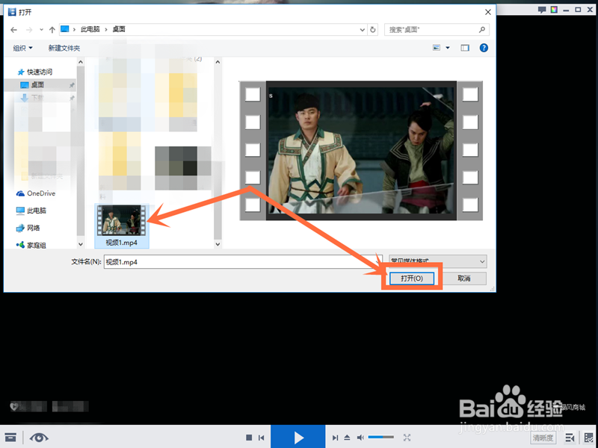Viewport: 598px width, 448px height.
Task: Open the toolbox icon at player bottom-left
Action: pyautogui.click(x=10, y=438)
